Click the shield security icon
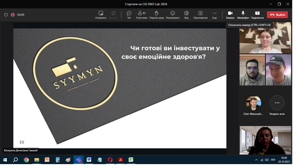This screenshot has width=293, height=167. point(6,15)
